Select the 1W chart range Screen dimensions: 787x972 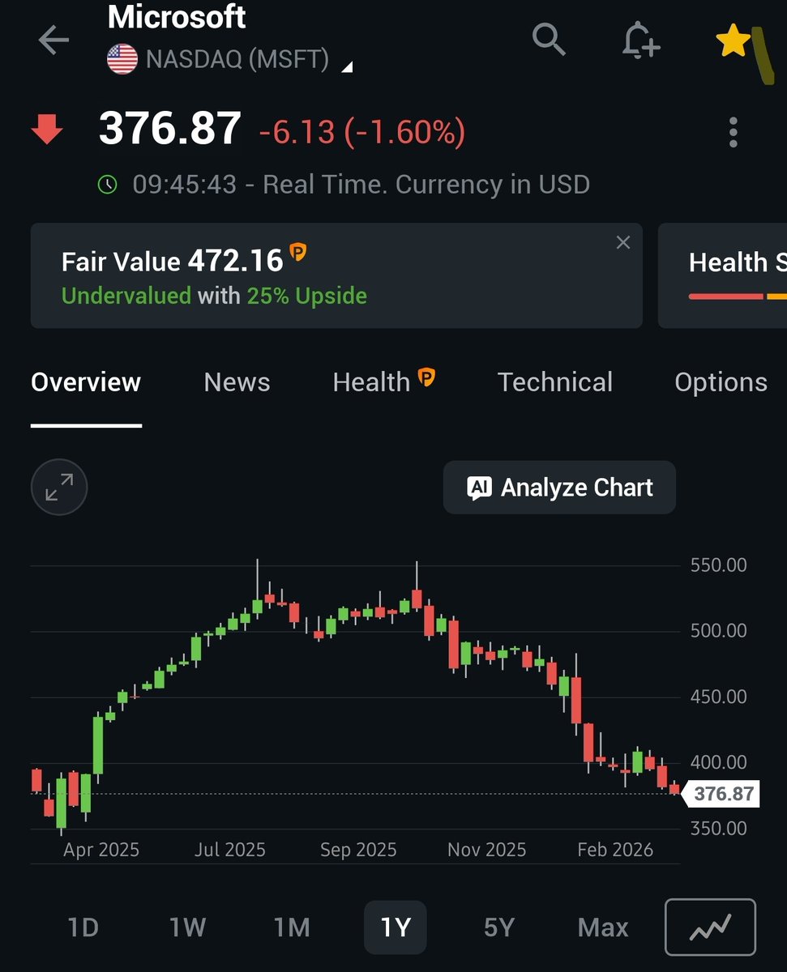[187, 927]
